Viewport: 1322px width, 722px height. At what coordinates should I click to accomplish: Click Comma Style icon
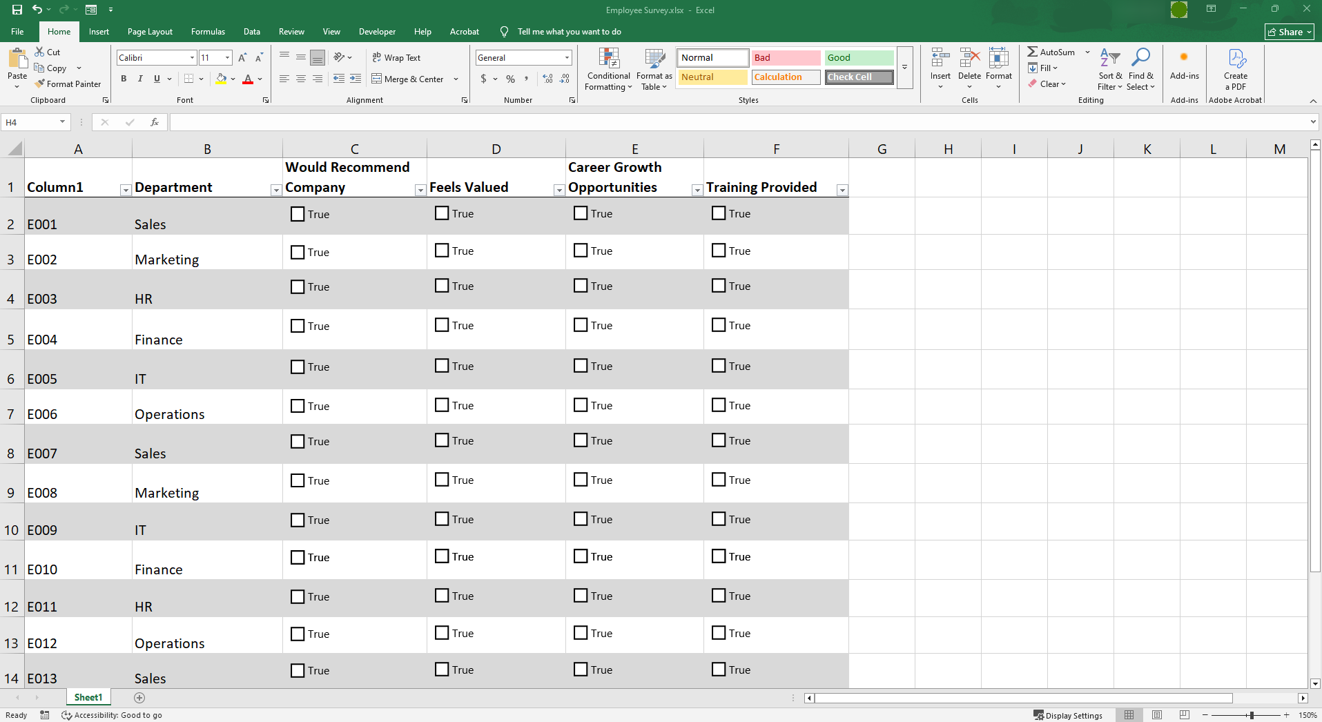point(526,79)
